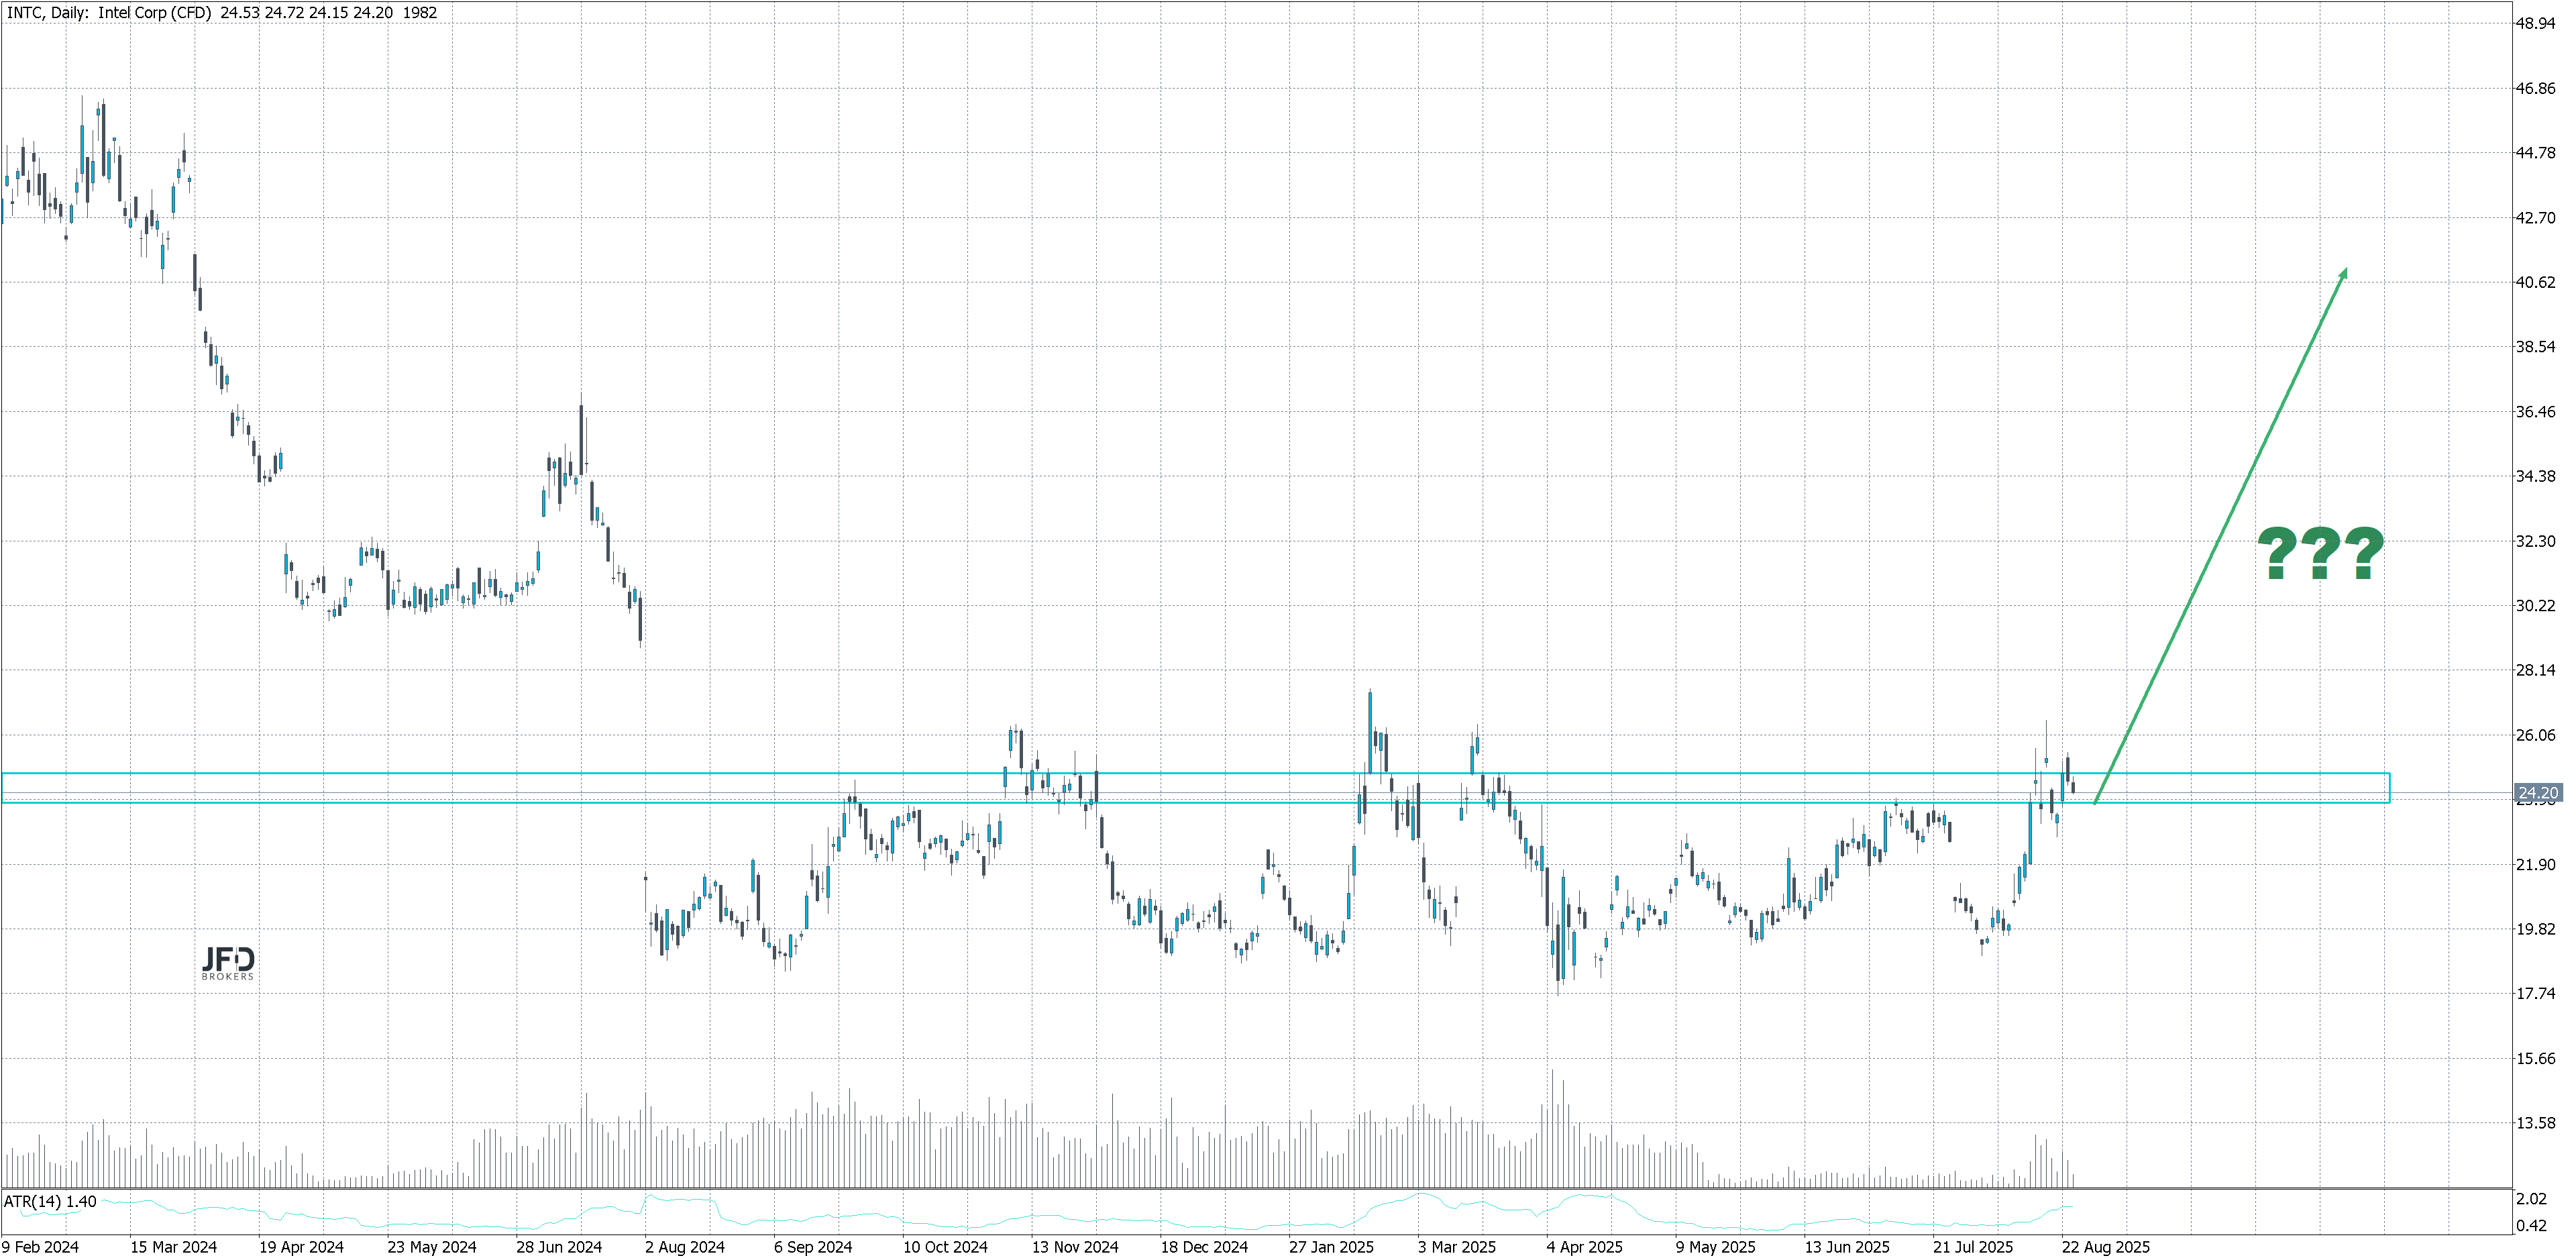This screenshot has width=2576, height=1260.
Task: Click the 6 Sep 2024 date label
Action: coord(813,1247)
